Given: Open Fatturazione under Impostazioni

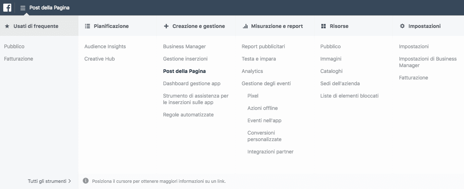Looking at the screenshot, I should pyautogui.click(x=414, y=78).
